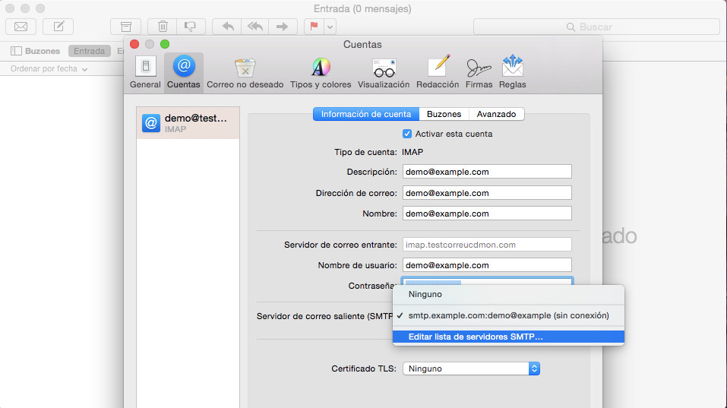Click the green zoom button of Cuentas window
The width and height of the screenshot is (727, 408).
(x=165, y=44)
